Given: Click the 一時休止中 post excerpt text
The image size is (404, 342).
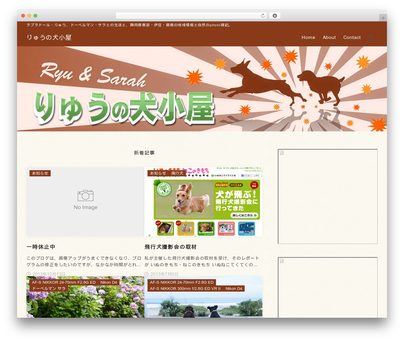Looking at the screenshot, I should (x=84, y=261).
